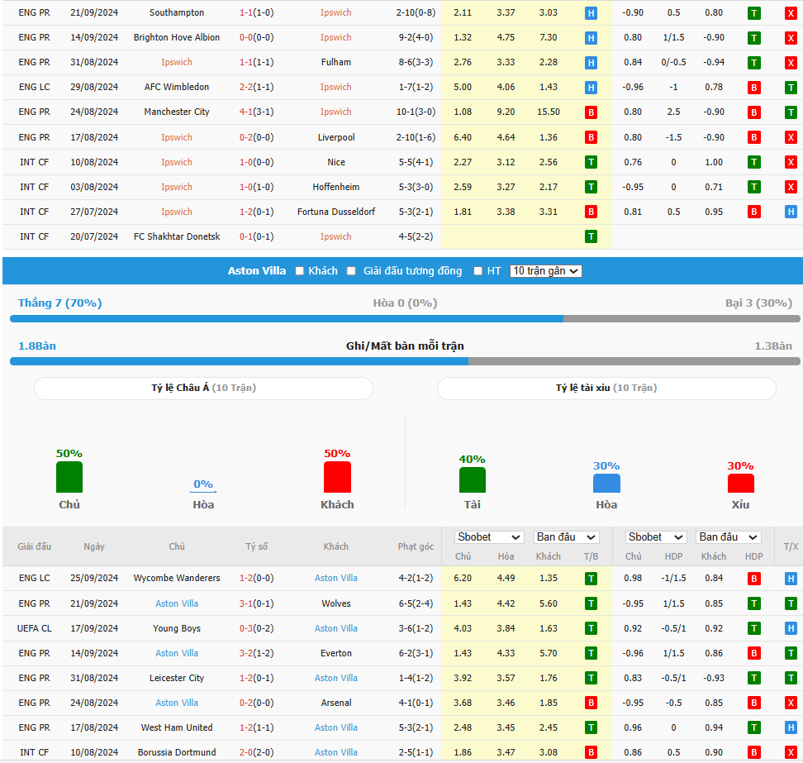Viewport: 803px width, 763px height.
Task: Click the green Tài 40% bar
Action: point(473,480)
